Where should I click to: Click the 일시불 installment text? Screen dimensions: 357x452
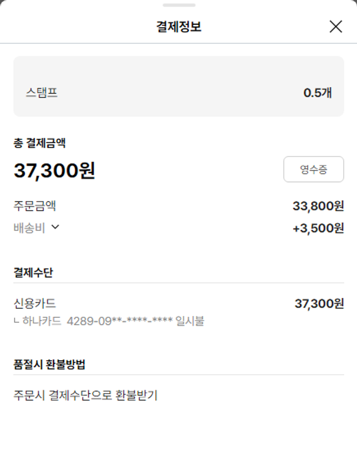tap(190, 321)
